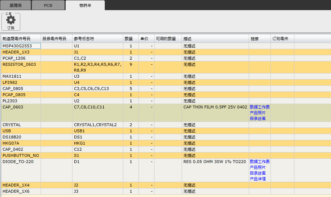The image size is (331, 197).
Task: Select the CRYSTAL part number cell
Action: tap(21, 125)
